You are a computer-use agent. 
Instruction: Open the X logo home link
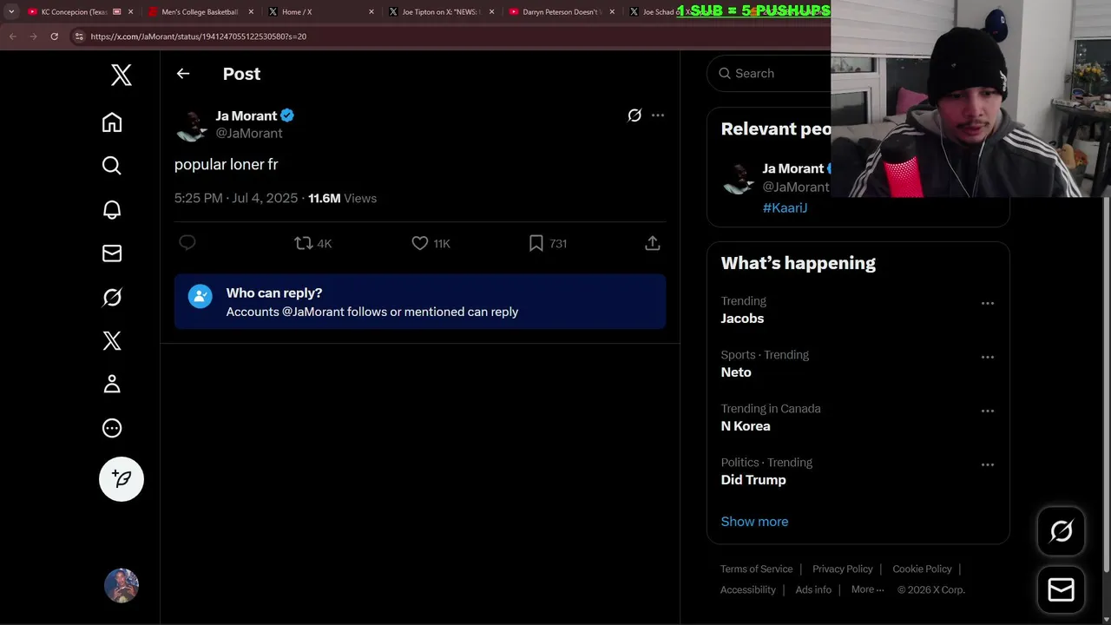(x=122, y=75)
